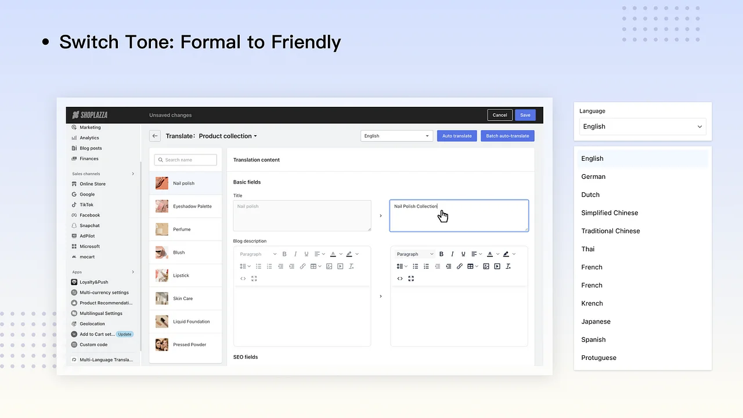The width and height of the screenshot is (743, 418).
Task: Click the Insert video icon in the editor
Action: 497,266
